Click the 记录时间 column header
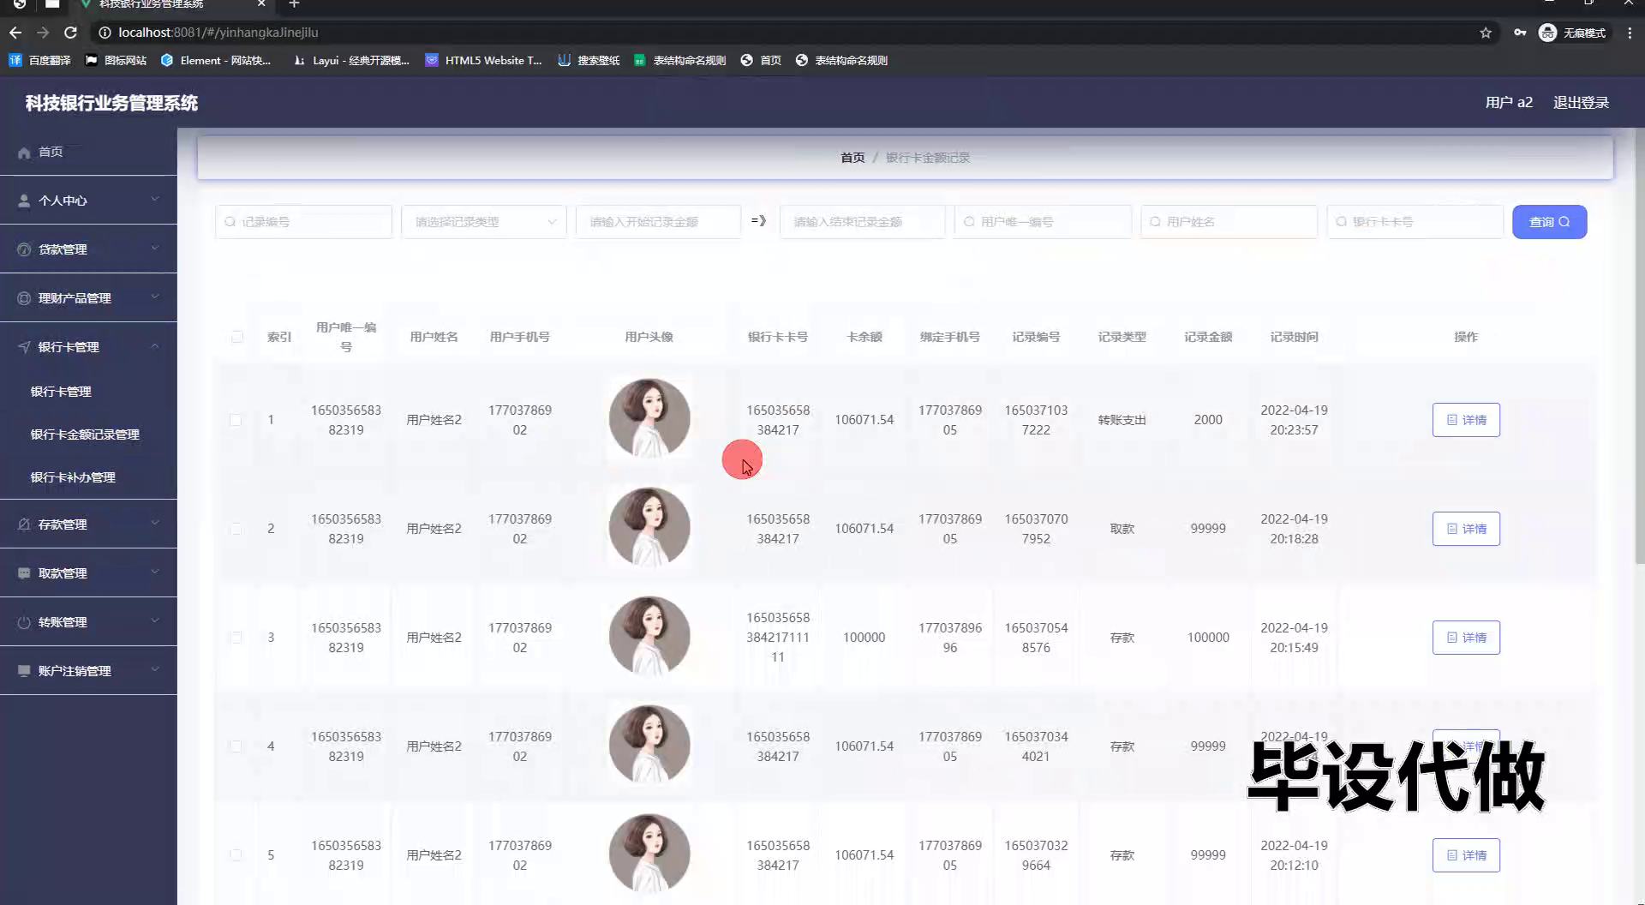Image resolution: width=1645 pixels, height=905 pixels. tap(1294, 337)
